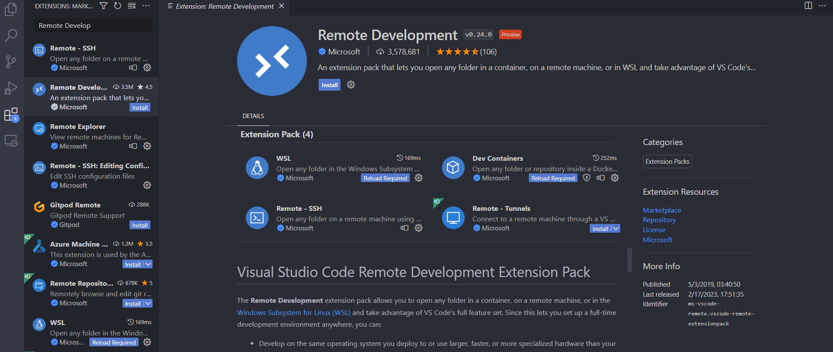
Task: Open Run and Debug view
Action: click(11, 88)
